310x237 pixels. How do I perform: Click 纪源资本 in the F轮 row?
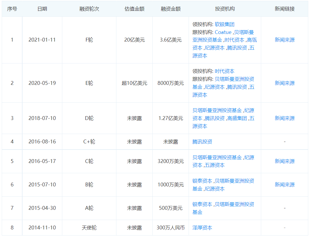215,48
